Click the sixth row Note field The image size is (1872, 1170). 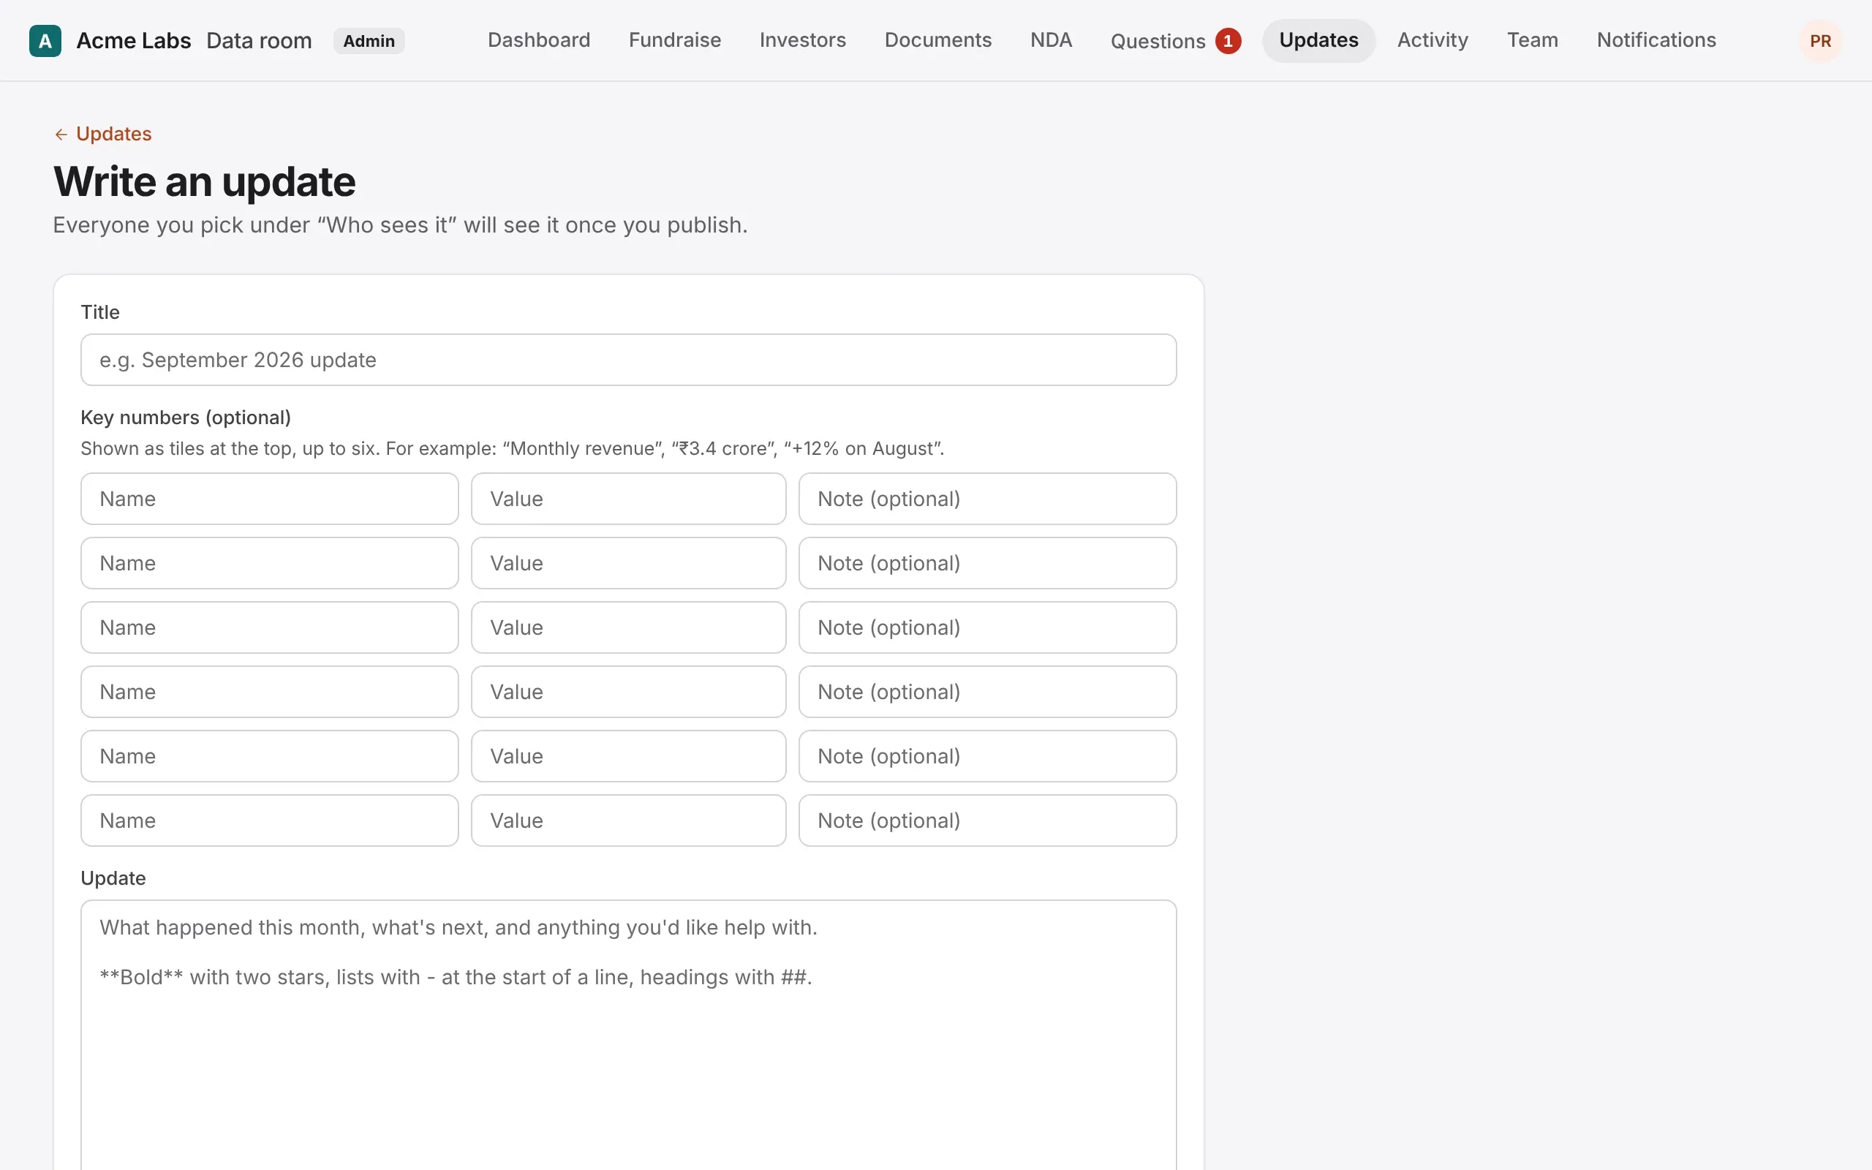coord(987,820)
